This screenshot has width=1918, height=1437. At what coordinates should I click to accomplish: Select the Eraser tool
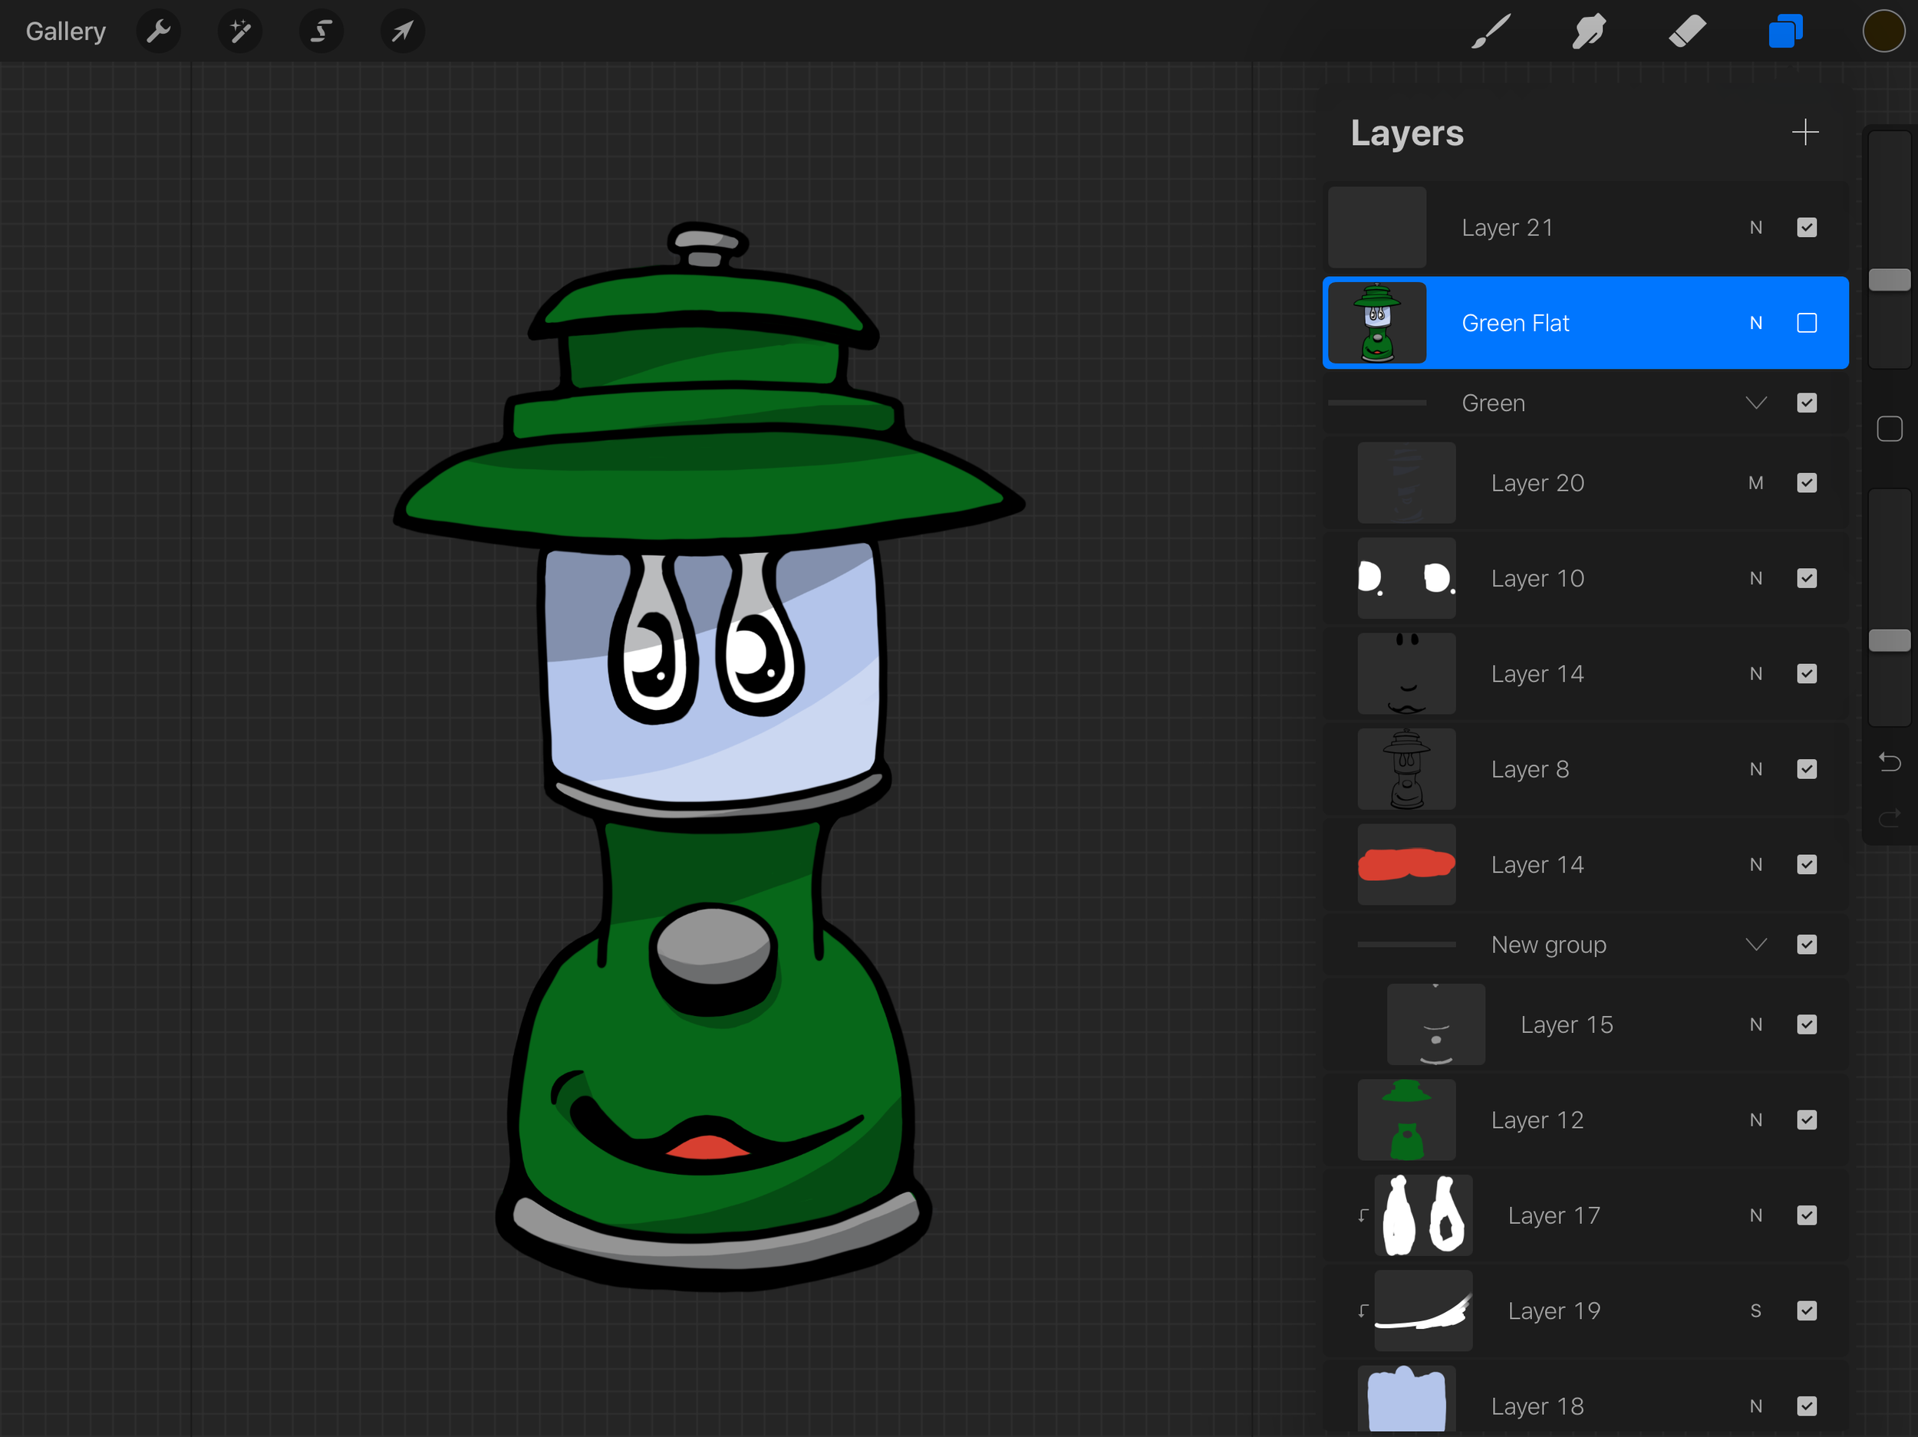[1686, 32]
